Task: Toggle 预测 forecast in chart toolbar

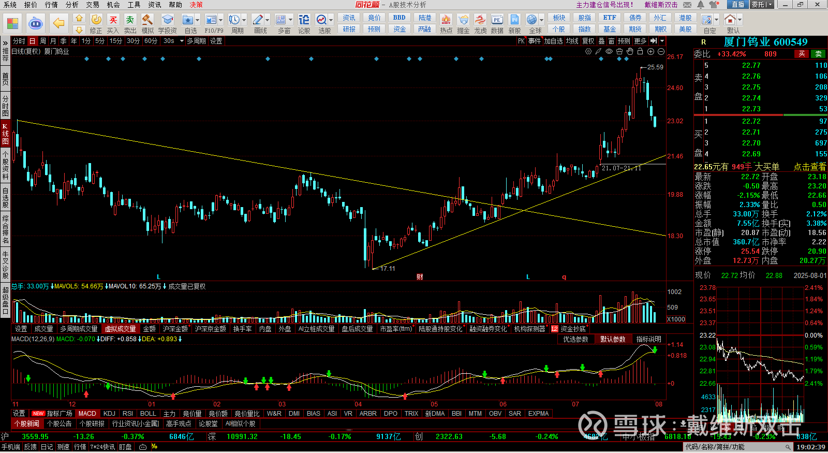Action: 624,41
